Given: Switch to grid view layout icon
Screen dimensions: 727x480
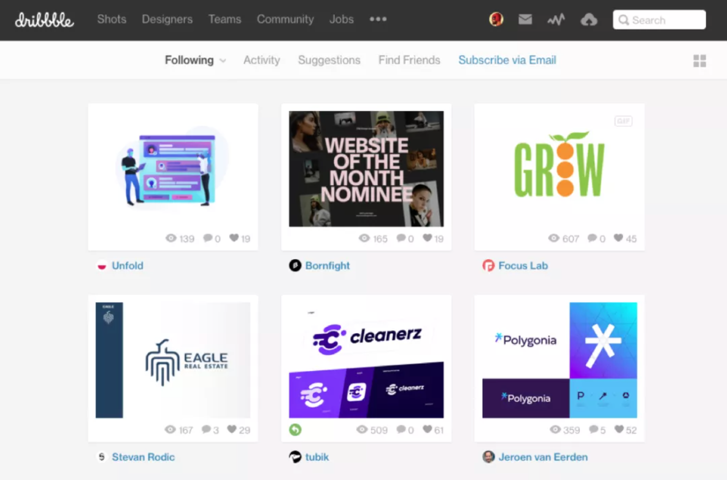Looking at the screenshot, I should (700, 61).
